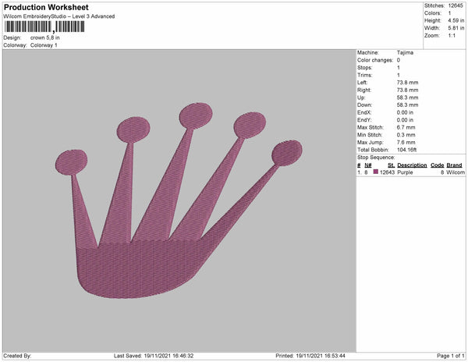Viewport: 468px width, 362px height.
Task: Click the "Page 1 of 1" indicator
Action: [450, 356]
